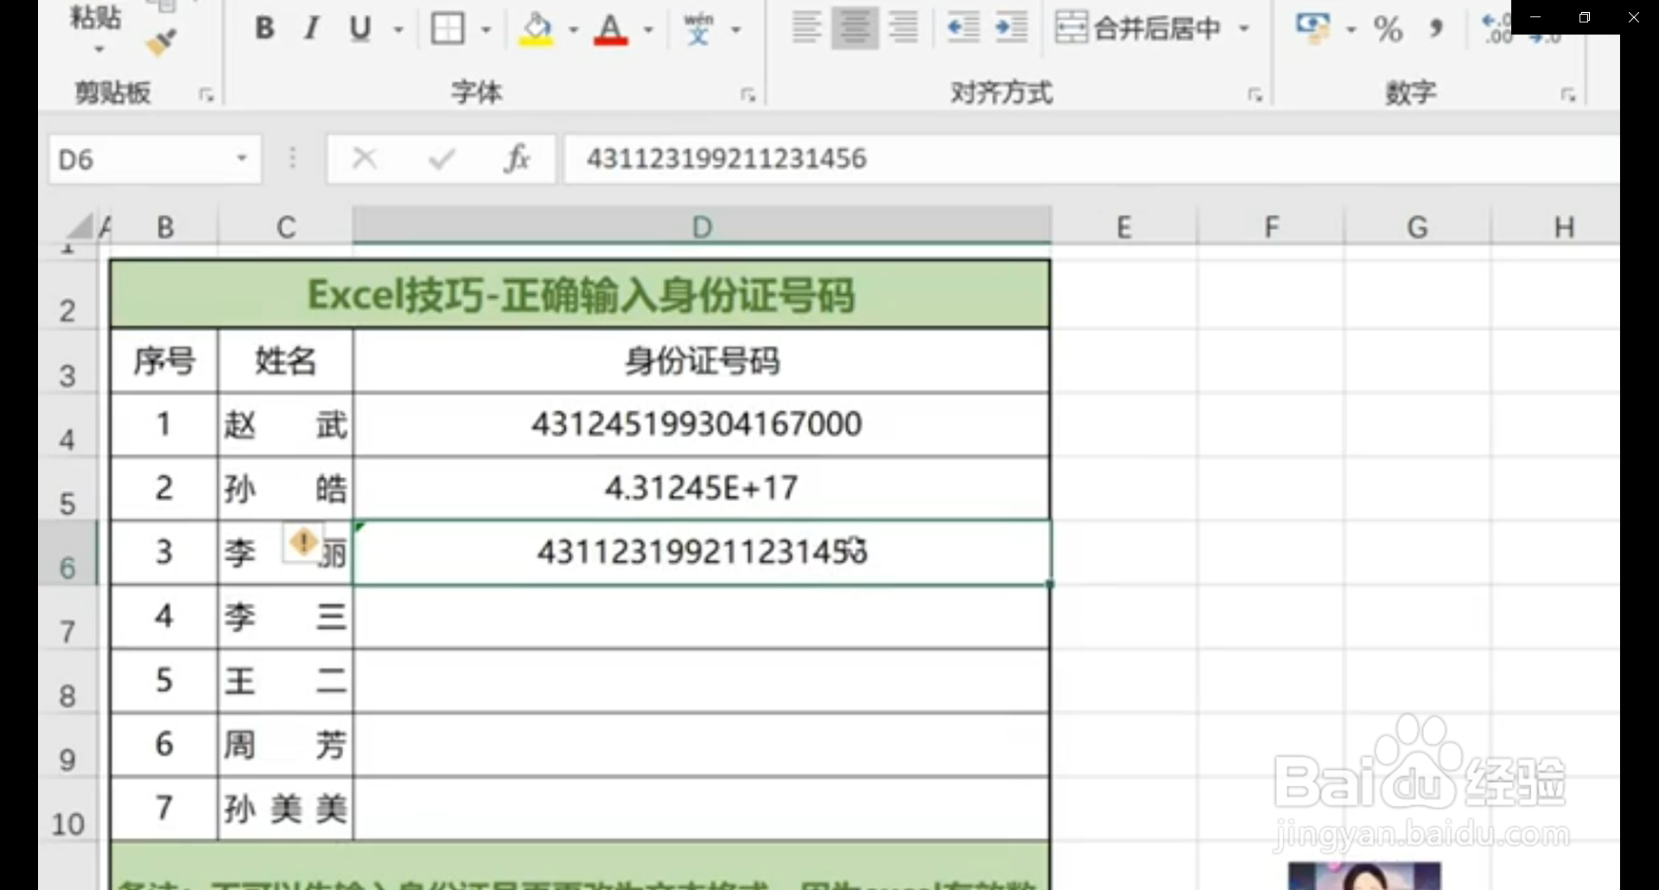Toggle underline formatting

pos(360,29)
